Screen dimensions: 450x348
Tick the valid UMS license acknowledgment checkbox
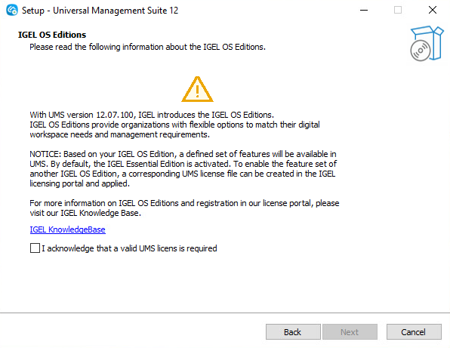pos(35,248)
